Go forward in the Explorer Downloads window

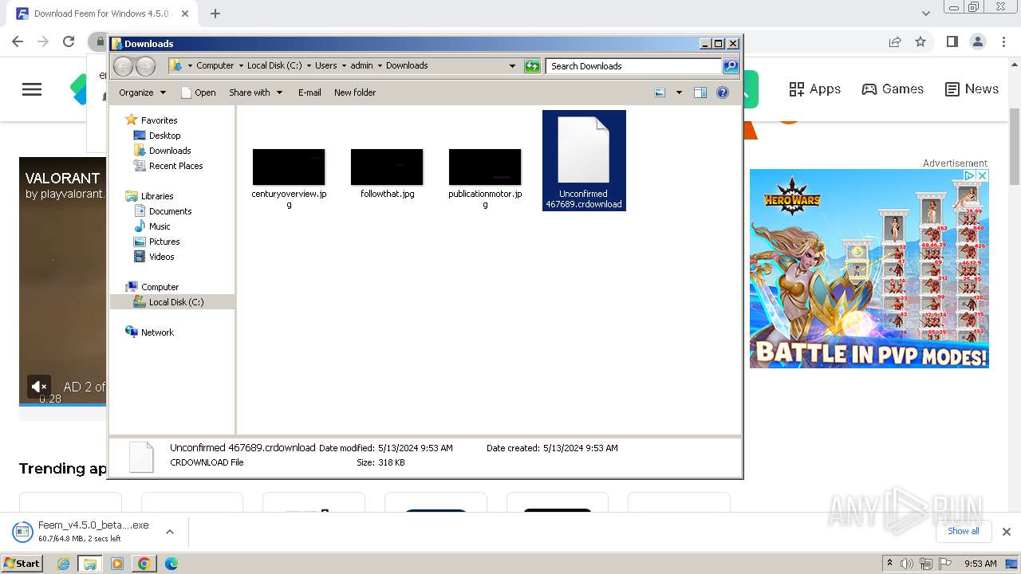click(145, 66)
